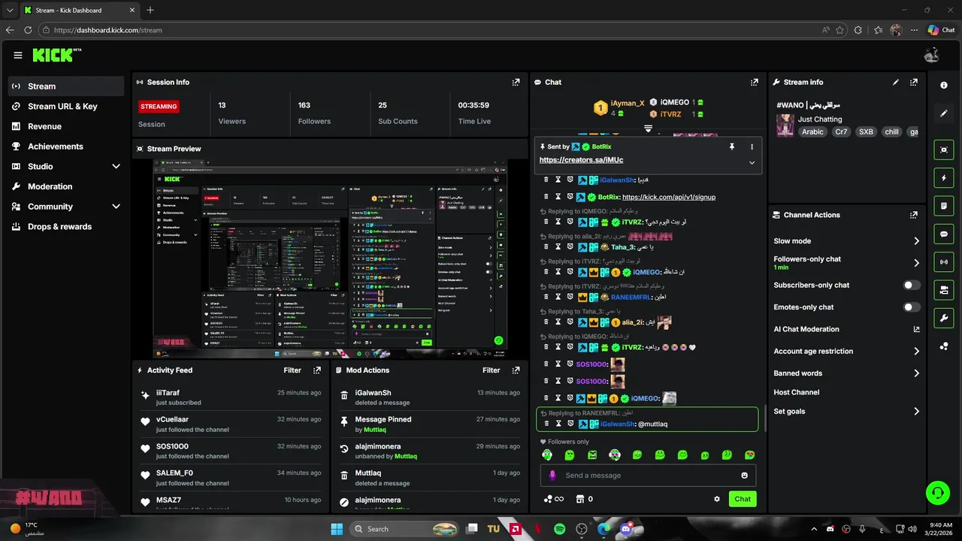Click iiTaraf in the Activity Feed
This screenshot has height=541, width=962.
pyautogui.click(x=168, y=393)
